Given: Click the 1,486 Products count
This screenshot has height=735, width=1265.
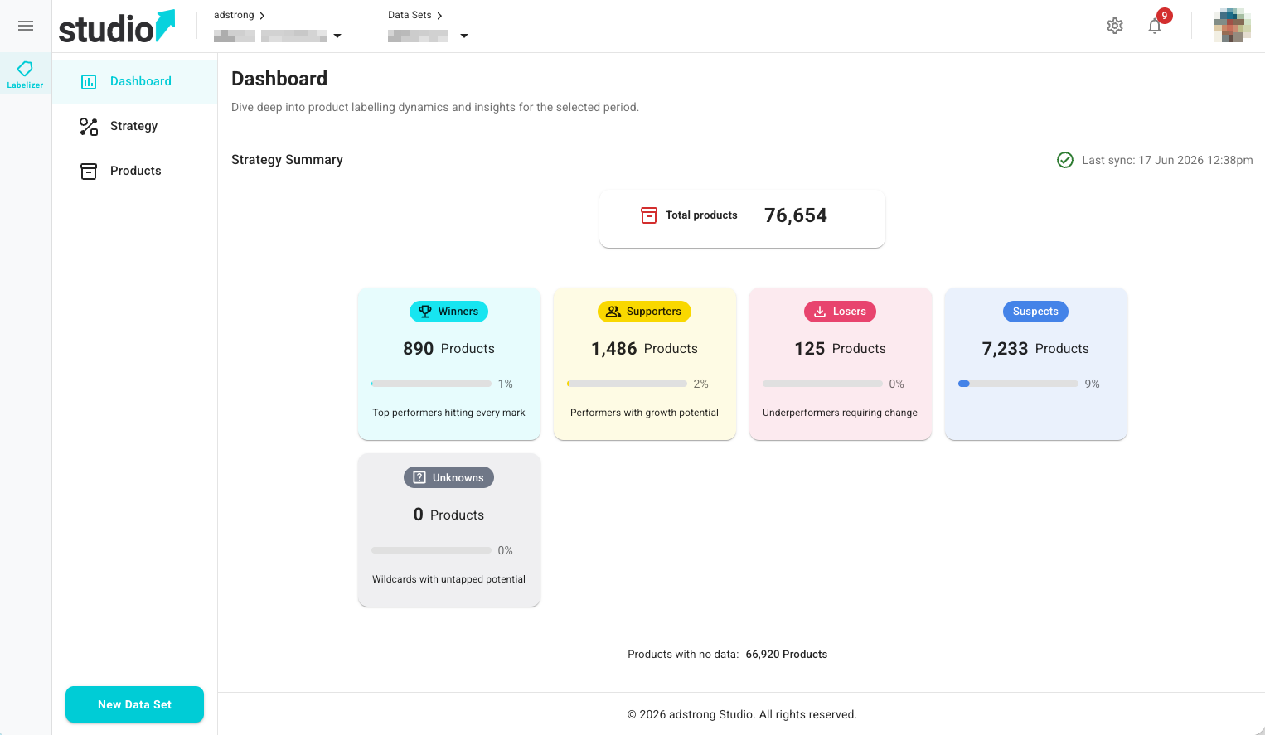Looking at the screenshot, I should click(x=644, y=349).
